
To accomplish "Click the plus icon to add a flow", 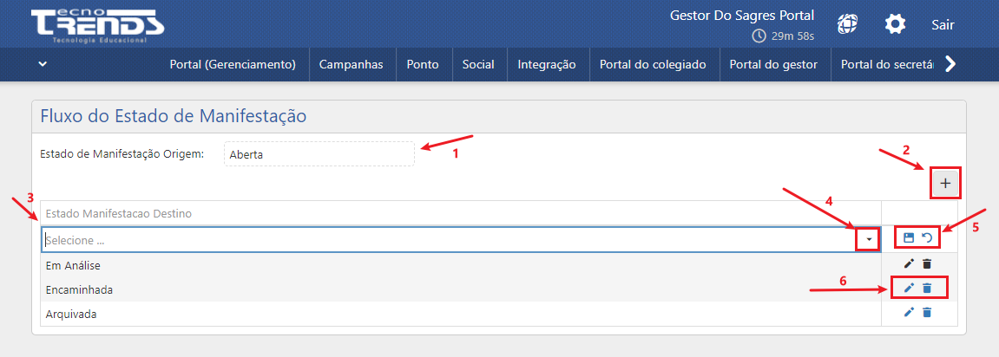I will pyautogui.click(x=945, y=183).
